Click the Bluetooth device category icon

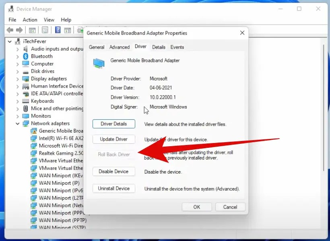pyautogui.click(x=25, y=56)
